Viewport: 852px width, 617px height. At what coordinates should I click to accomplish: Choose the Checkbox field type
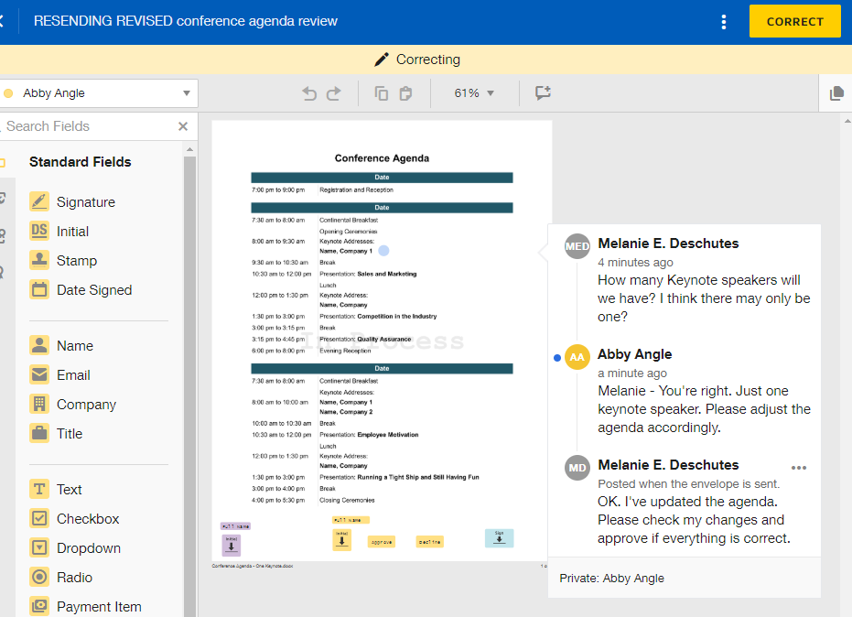point(87,519)
